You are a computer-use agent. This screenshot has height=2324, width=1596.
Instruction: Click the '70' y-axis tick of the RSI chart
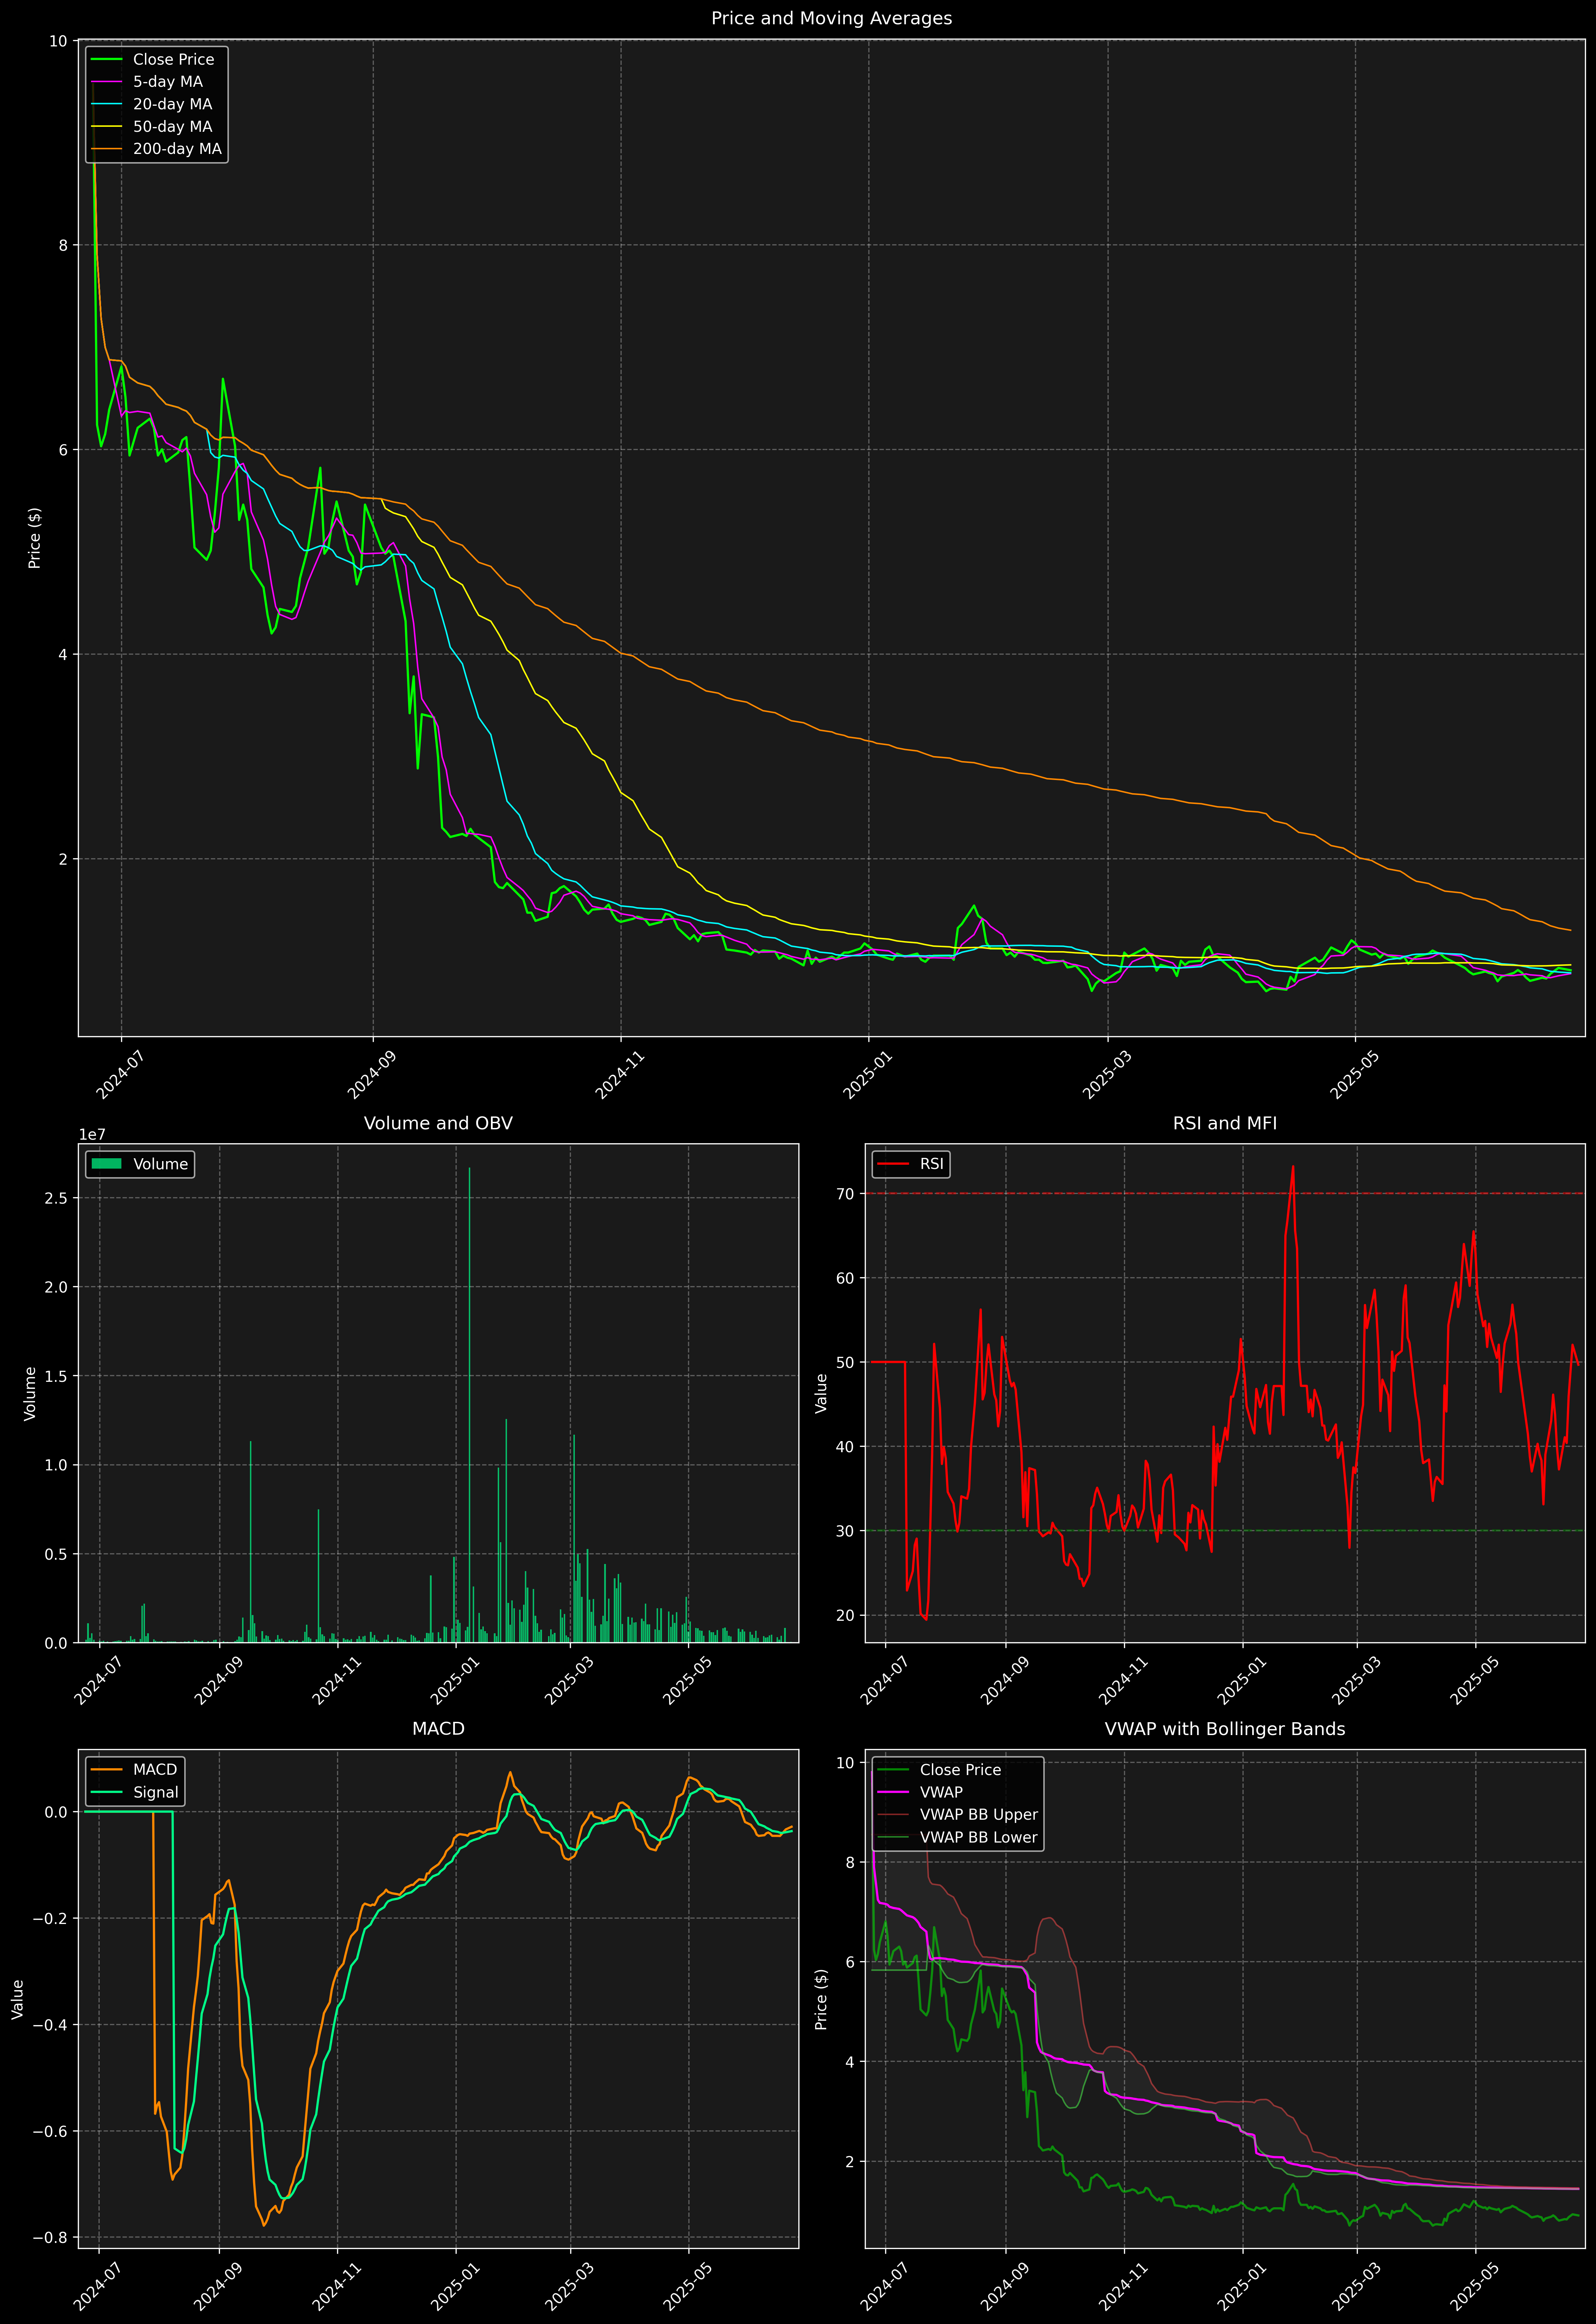pyautogui.click(x=845, y=1194)
